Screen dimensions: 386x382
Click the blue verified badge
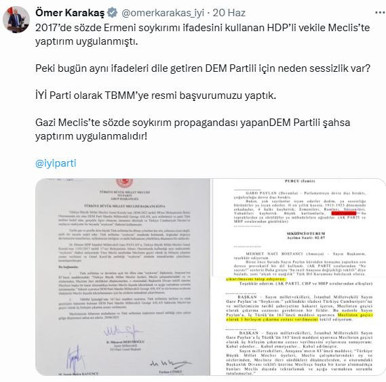point(113,13)
